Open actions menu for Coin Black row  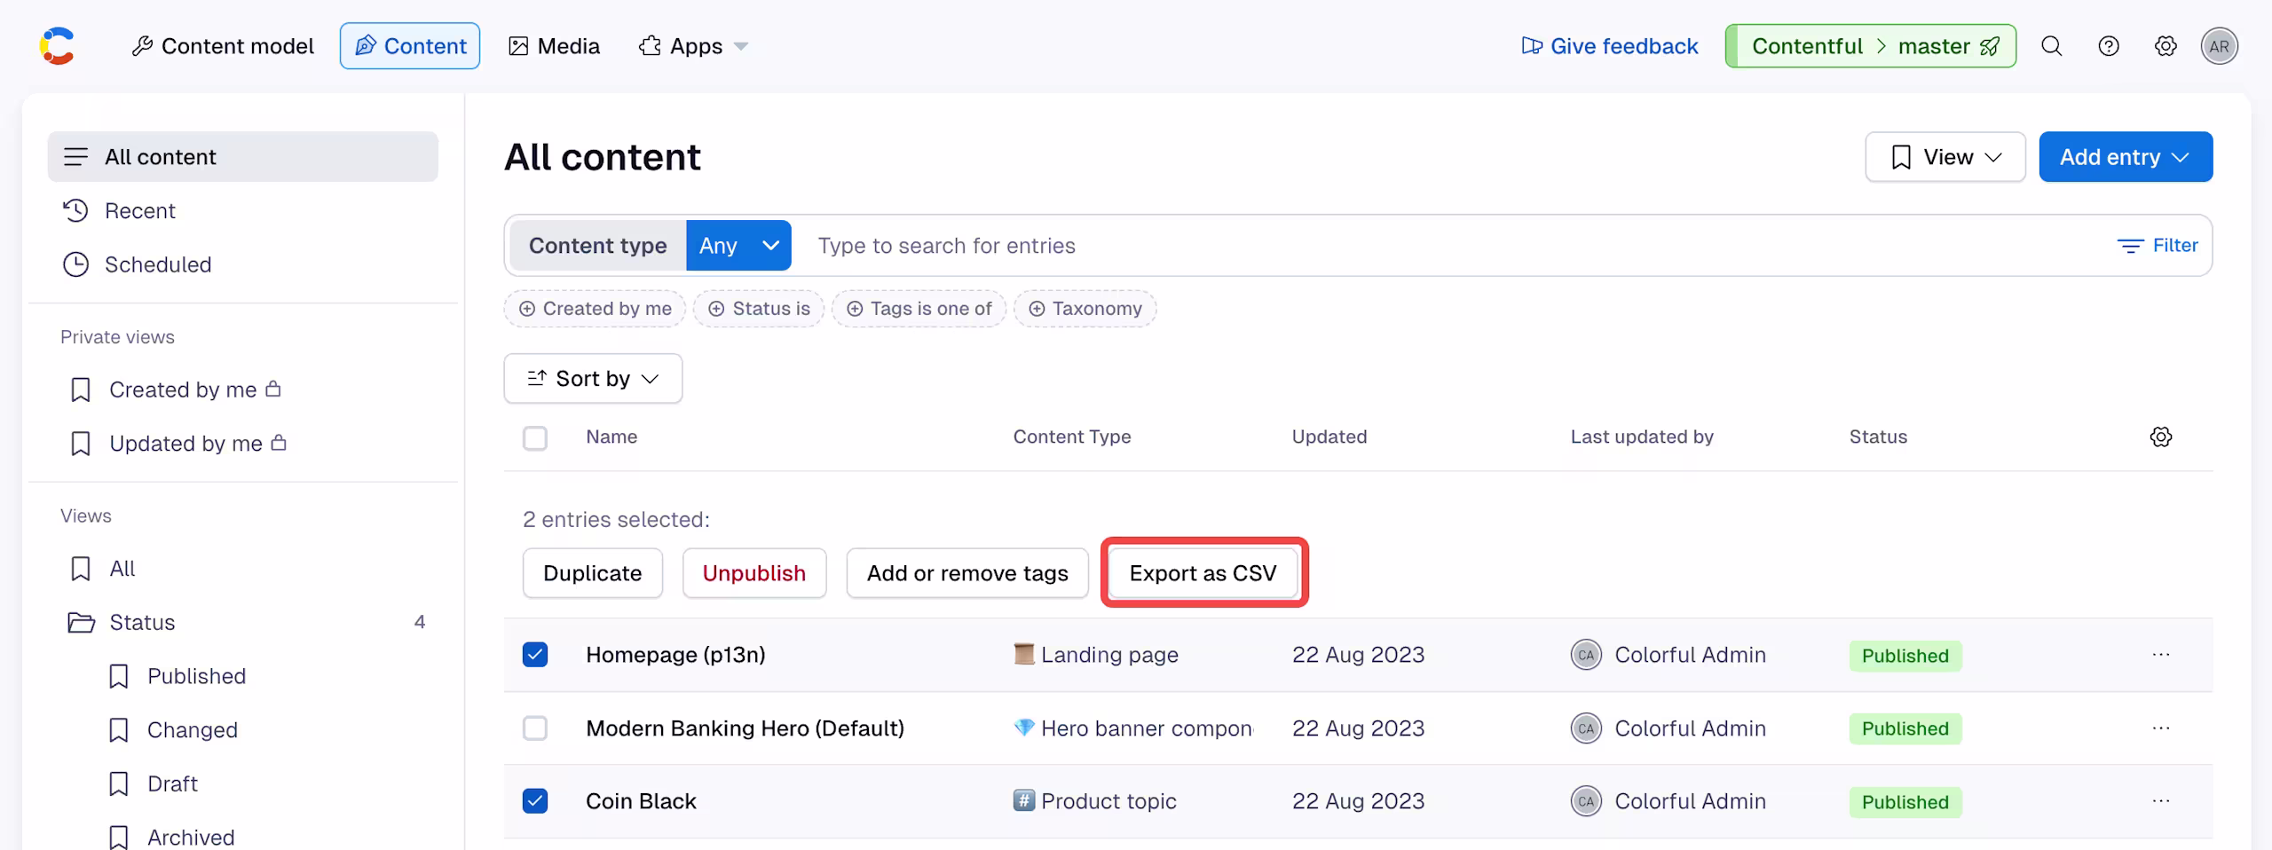(2161, 801)
